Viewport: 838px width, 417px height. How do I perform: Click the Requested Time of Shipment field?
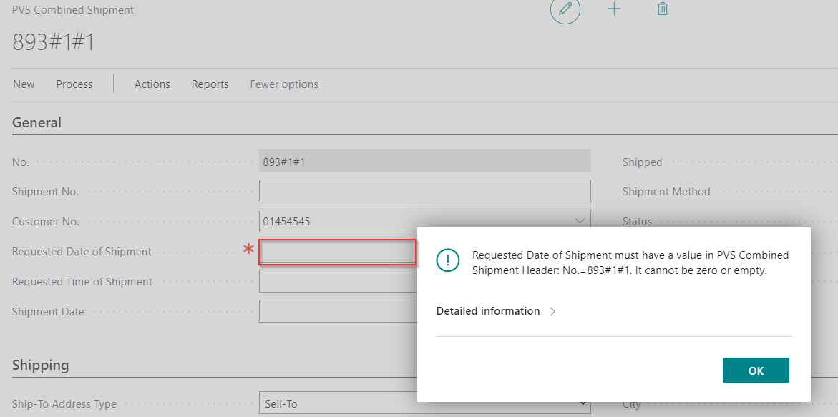[338, 281]
